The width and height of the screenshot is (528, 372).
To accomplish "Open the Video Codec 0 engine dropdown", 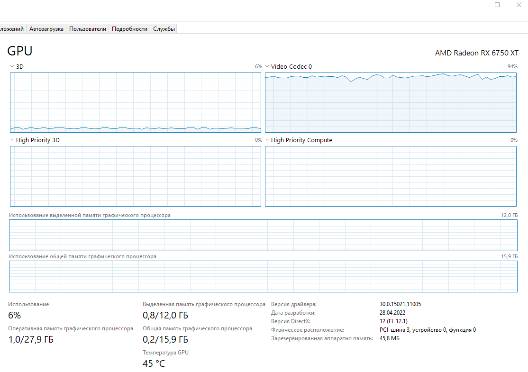I will coord(267,67).
